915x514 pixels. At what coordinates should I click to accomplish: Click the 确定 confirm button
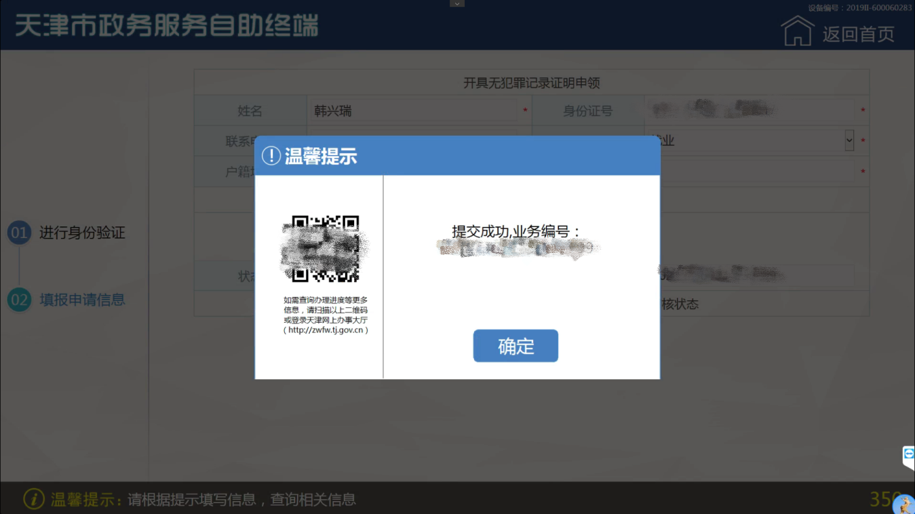[x=515, y=346]
